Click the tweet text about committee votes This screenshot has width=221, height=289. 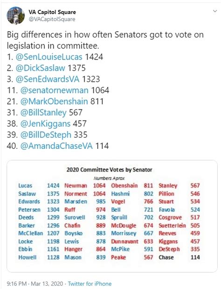pyautogui.click(x=105, y=40)
